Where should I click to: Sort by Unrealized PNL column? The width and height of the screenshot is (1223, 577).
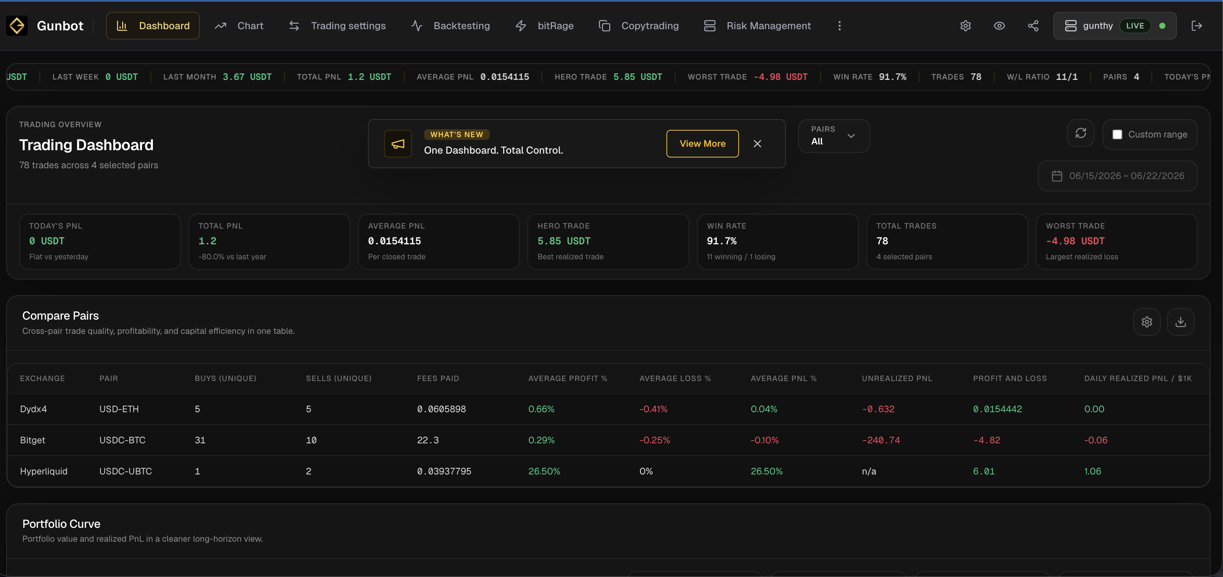pos(897,378)
